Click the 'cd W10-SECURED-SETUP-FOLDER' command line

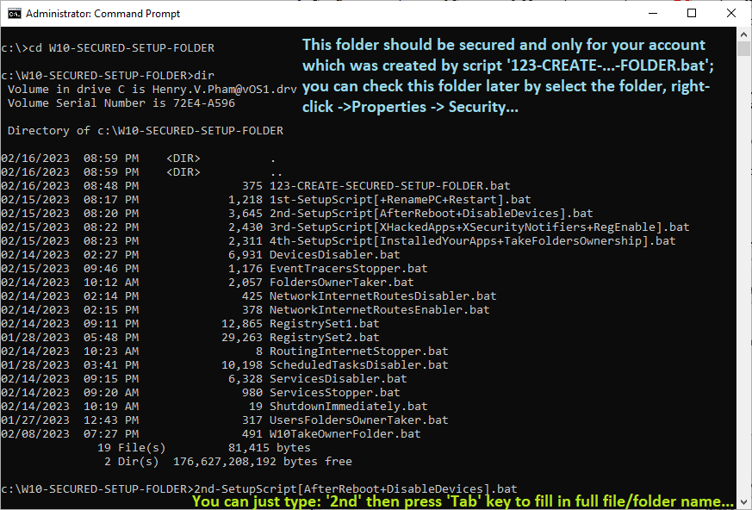[108, 48]
